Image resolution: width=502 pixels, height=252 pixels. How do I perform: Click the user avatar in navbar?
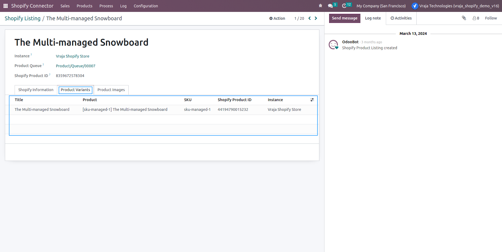[415, 6]
